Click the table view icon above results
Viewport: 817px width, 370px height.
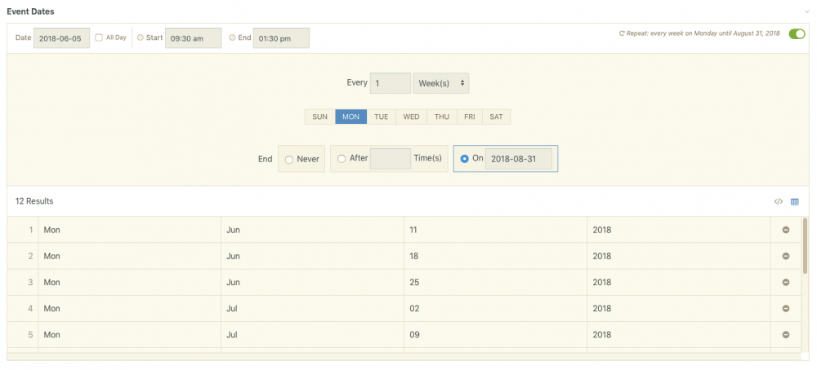[794, 201]
